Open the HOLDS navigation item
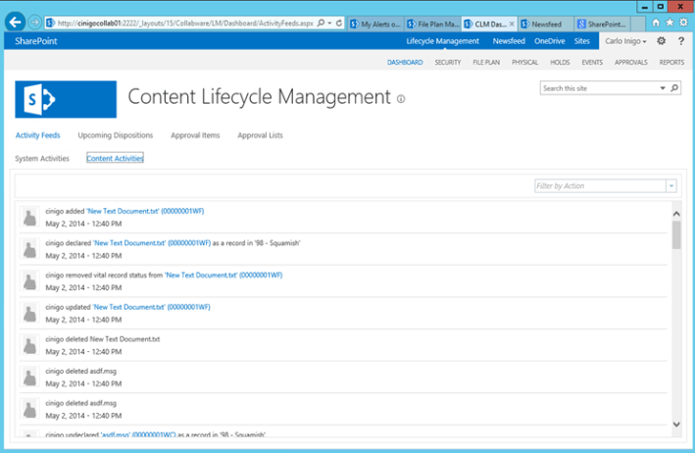Screen dimensions: 695x453 click(560, 63)
